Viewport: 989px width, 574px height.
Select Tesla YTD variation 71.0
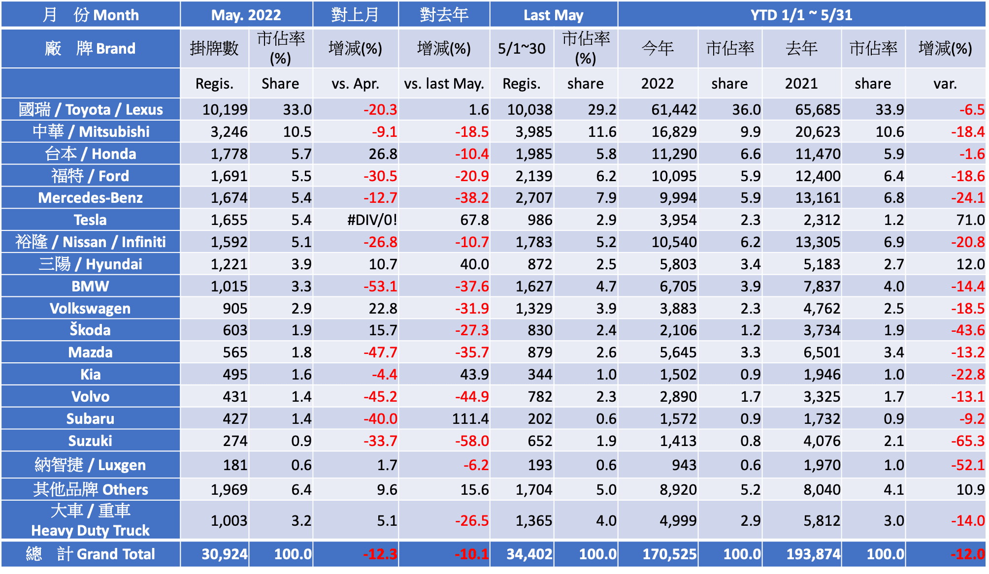(946, 220)
